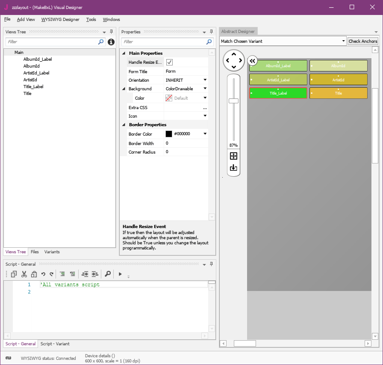The height and width of the screenshot is (365, 383).
Task: Open search in the script editor
Action: (108, 274)
